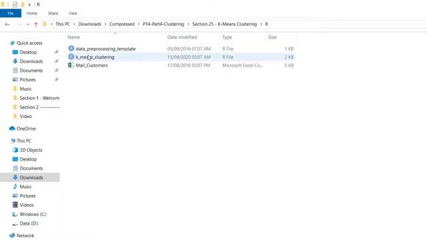
Task: Click the Data (D:) drive icon
Action: click(x=15, y=224)
